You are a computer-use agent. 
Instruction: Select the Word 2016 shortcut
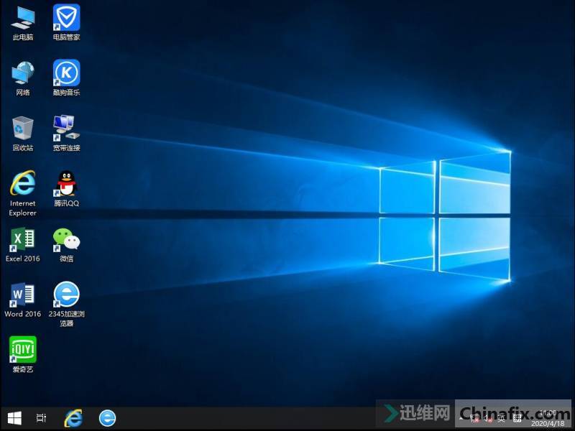coord(23,300)
